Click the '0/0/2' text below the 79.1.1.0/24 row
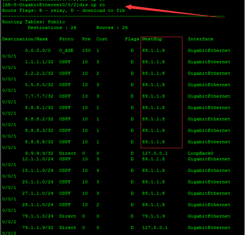Screen dimensions: 245x235 (9, 222)
